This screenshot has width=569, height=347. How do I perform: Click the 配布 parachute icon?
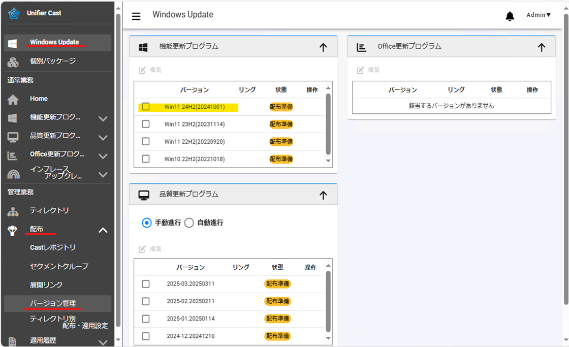coord(12,231)
